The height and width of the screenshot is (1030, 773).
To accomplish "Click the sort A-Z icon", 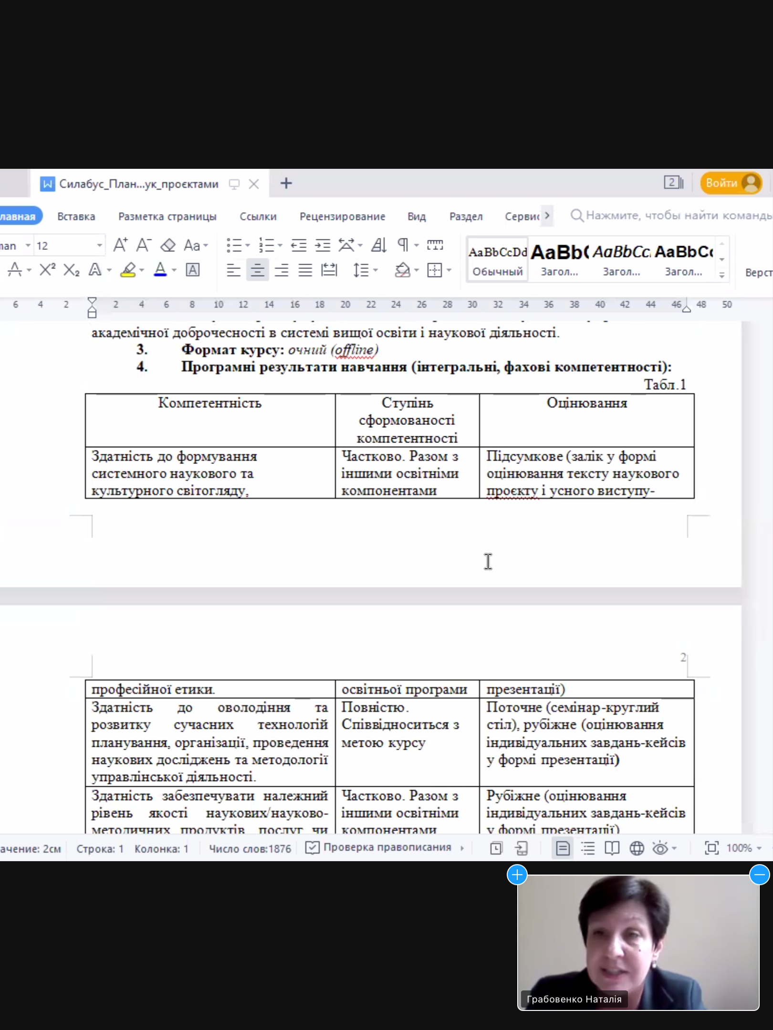I will pyautogui.click(x=379, y=246).
